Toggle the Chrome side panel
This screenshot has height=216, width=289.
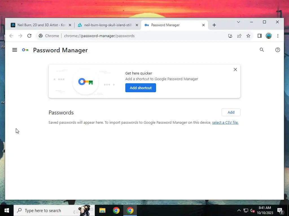[x=260, y=36]
